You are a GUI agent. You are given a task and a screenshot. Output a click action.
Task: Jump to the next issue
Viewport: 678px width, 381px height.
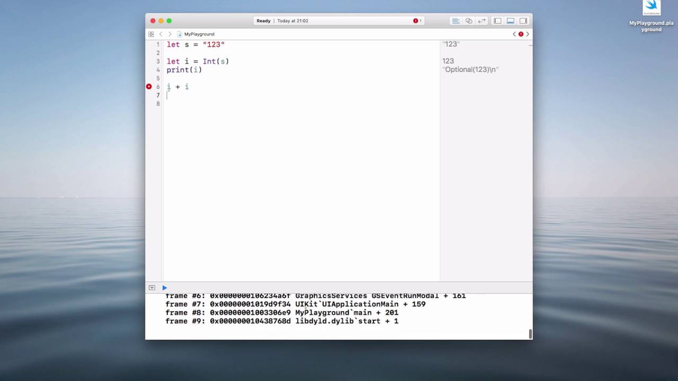(x=528, y=34)
